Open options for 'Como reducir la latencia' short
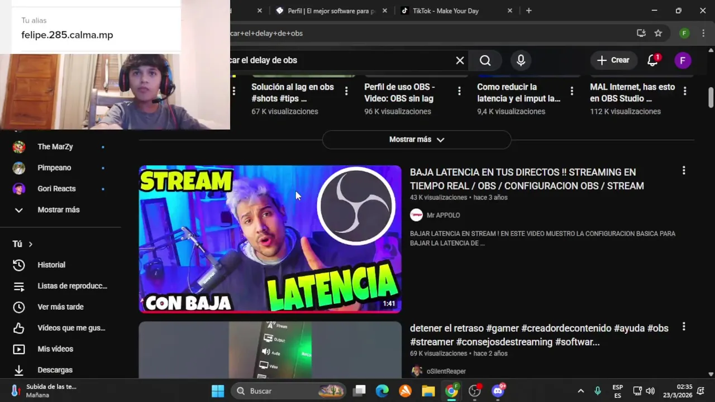Viewport: 715px width, 402px height. [x=571, y=90]
